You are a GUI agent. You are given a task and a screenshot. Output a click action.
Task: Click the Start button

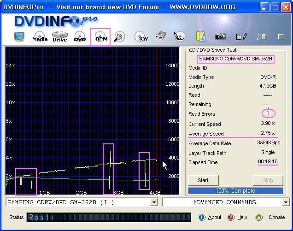203,180
